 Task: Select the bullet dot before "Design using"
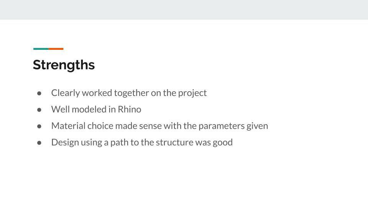[39, 143]
